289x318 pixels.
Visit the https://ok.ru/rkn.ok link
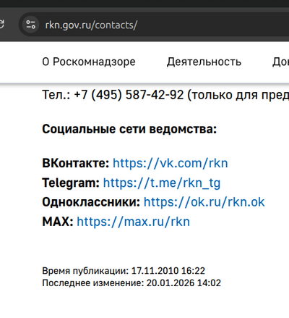pyautogui.click(x=204, y=202)
